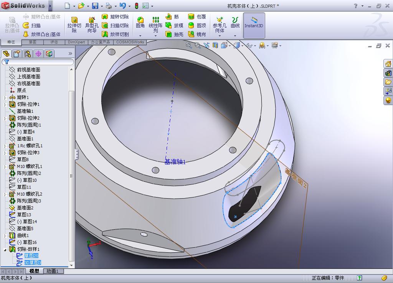Collapse the 切除-放样1 feature node

[5, 250]
